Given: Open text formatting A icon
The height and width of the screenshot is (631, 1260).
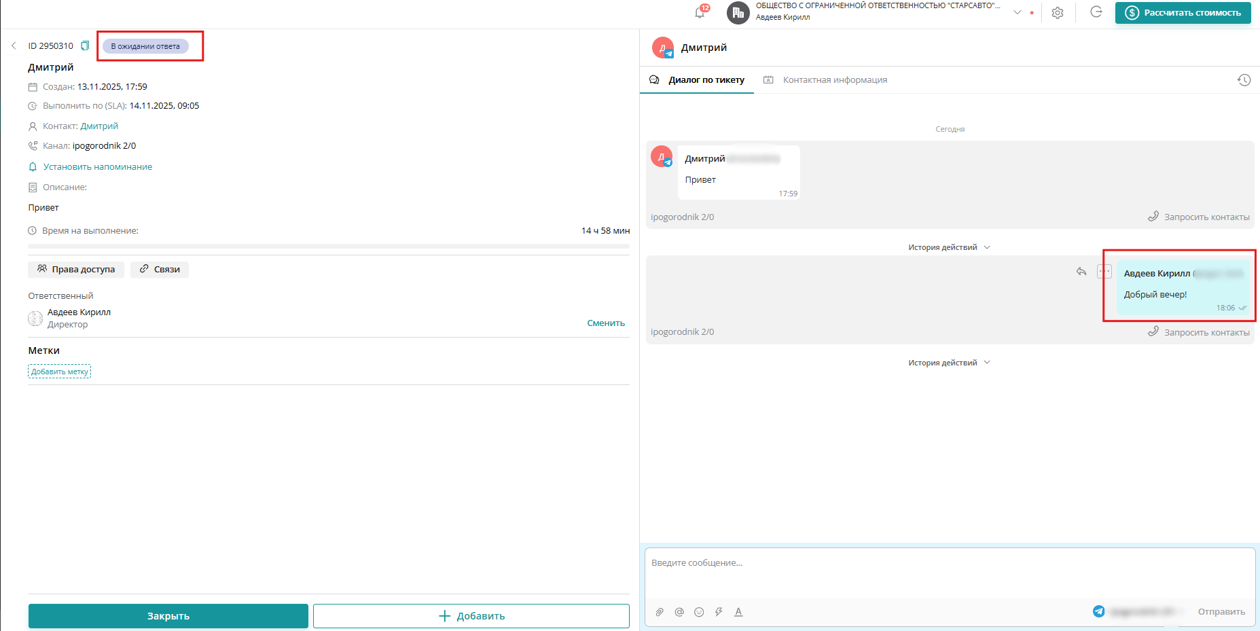Looking at the screenshot, I should pos(738,612).
